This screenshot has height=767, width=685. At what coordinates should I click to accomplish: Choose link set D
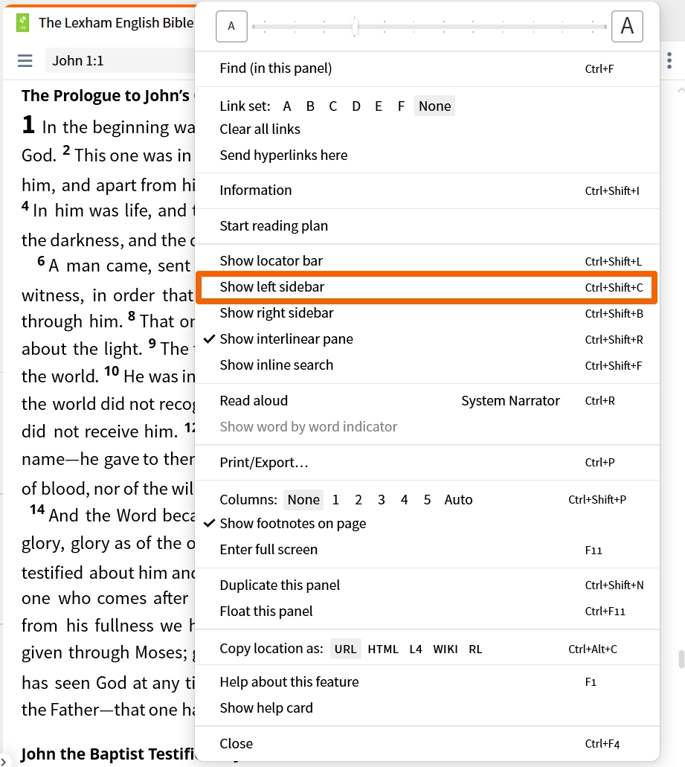(x=356, y=106)
